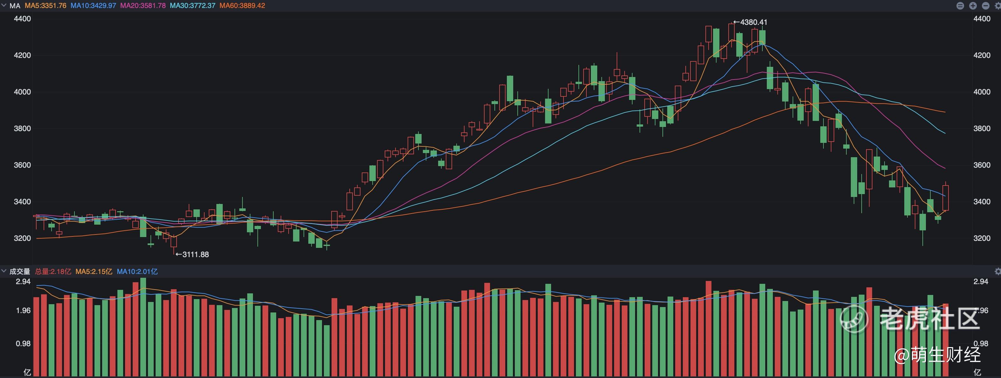This screenshot has height=378, width=1001.
Task: Select the MA10:3429.97 legend value
Action: [93, 6]
